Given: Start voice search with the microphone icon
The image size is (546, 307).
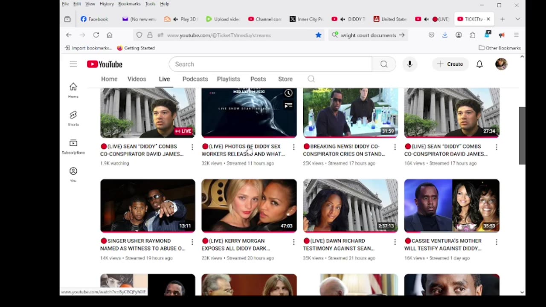Looking at the screenshot, I should click(x=409, y=64).
